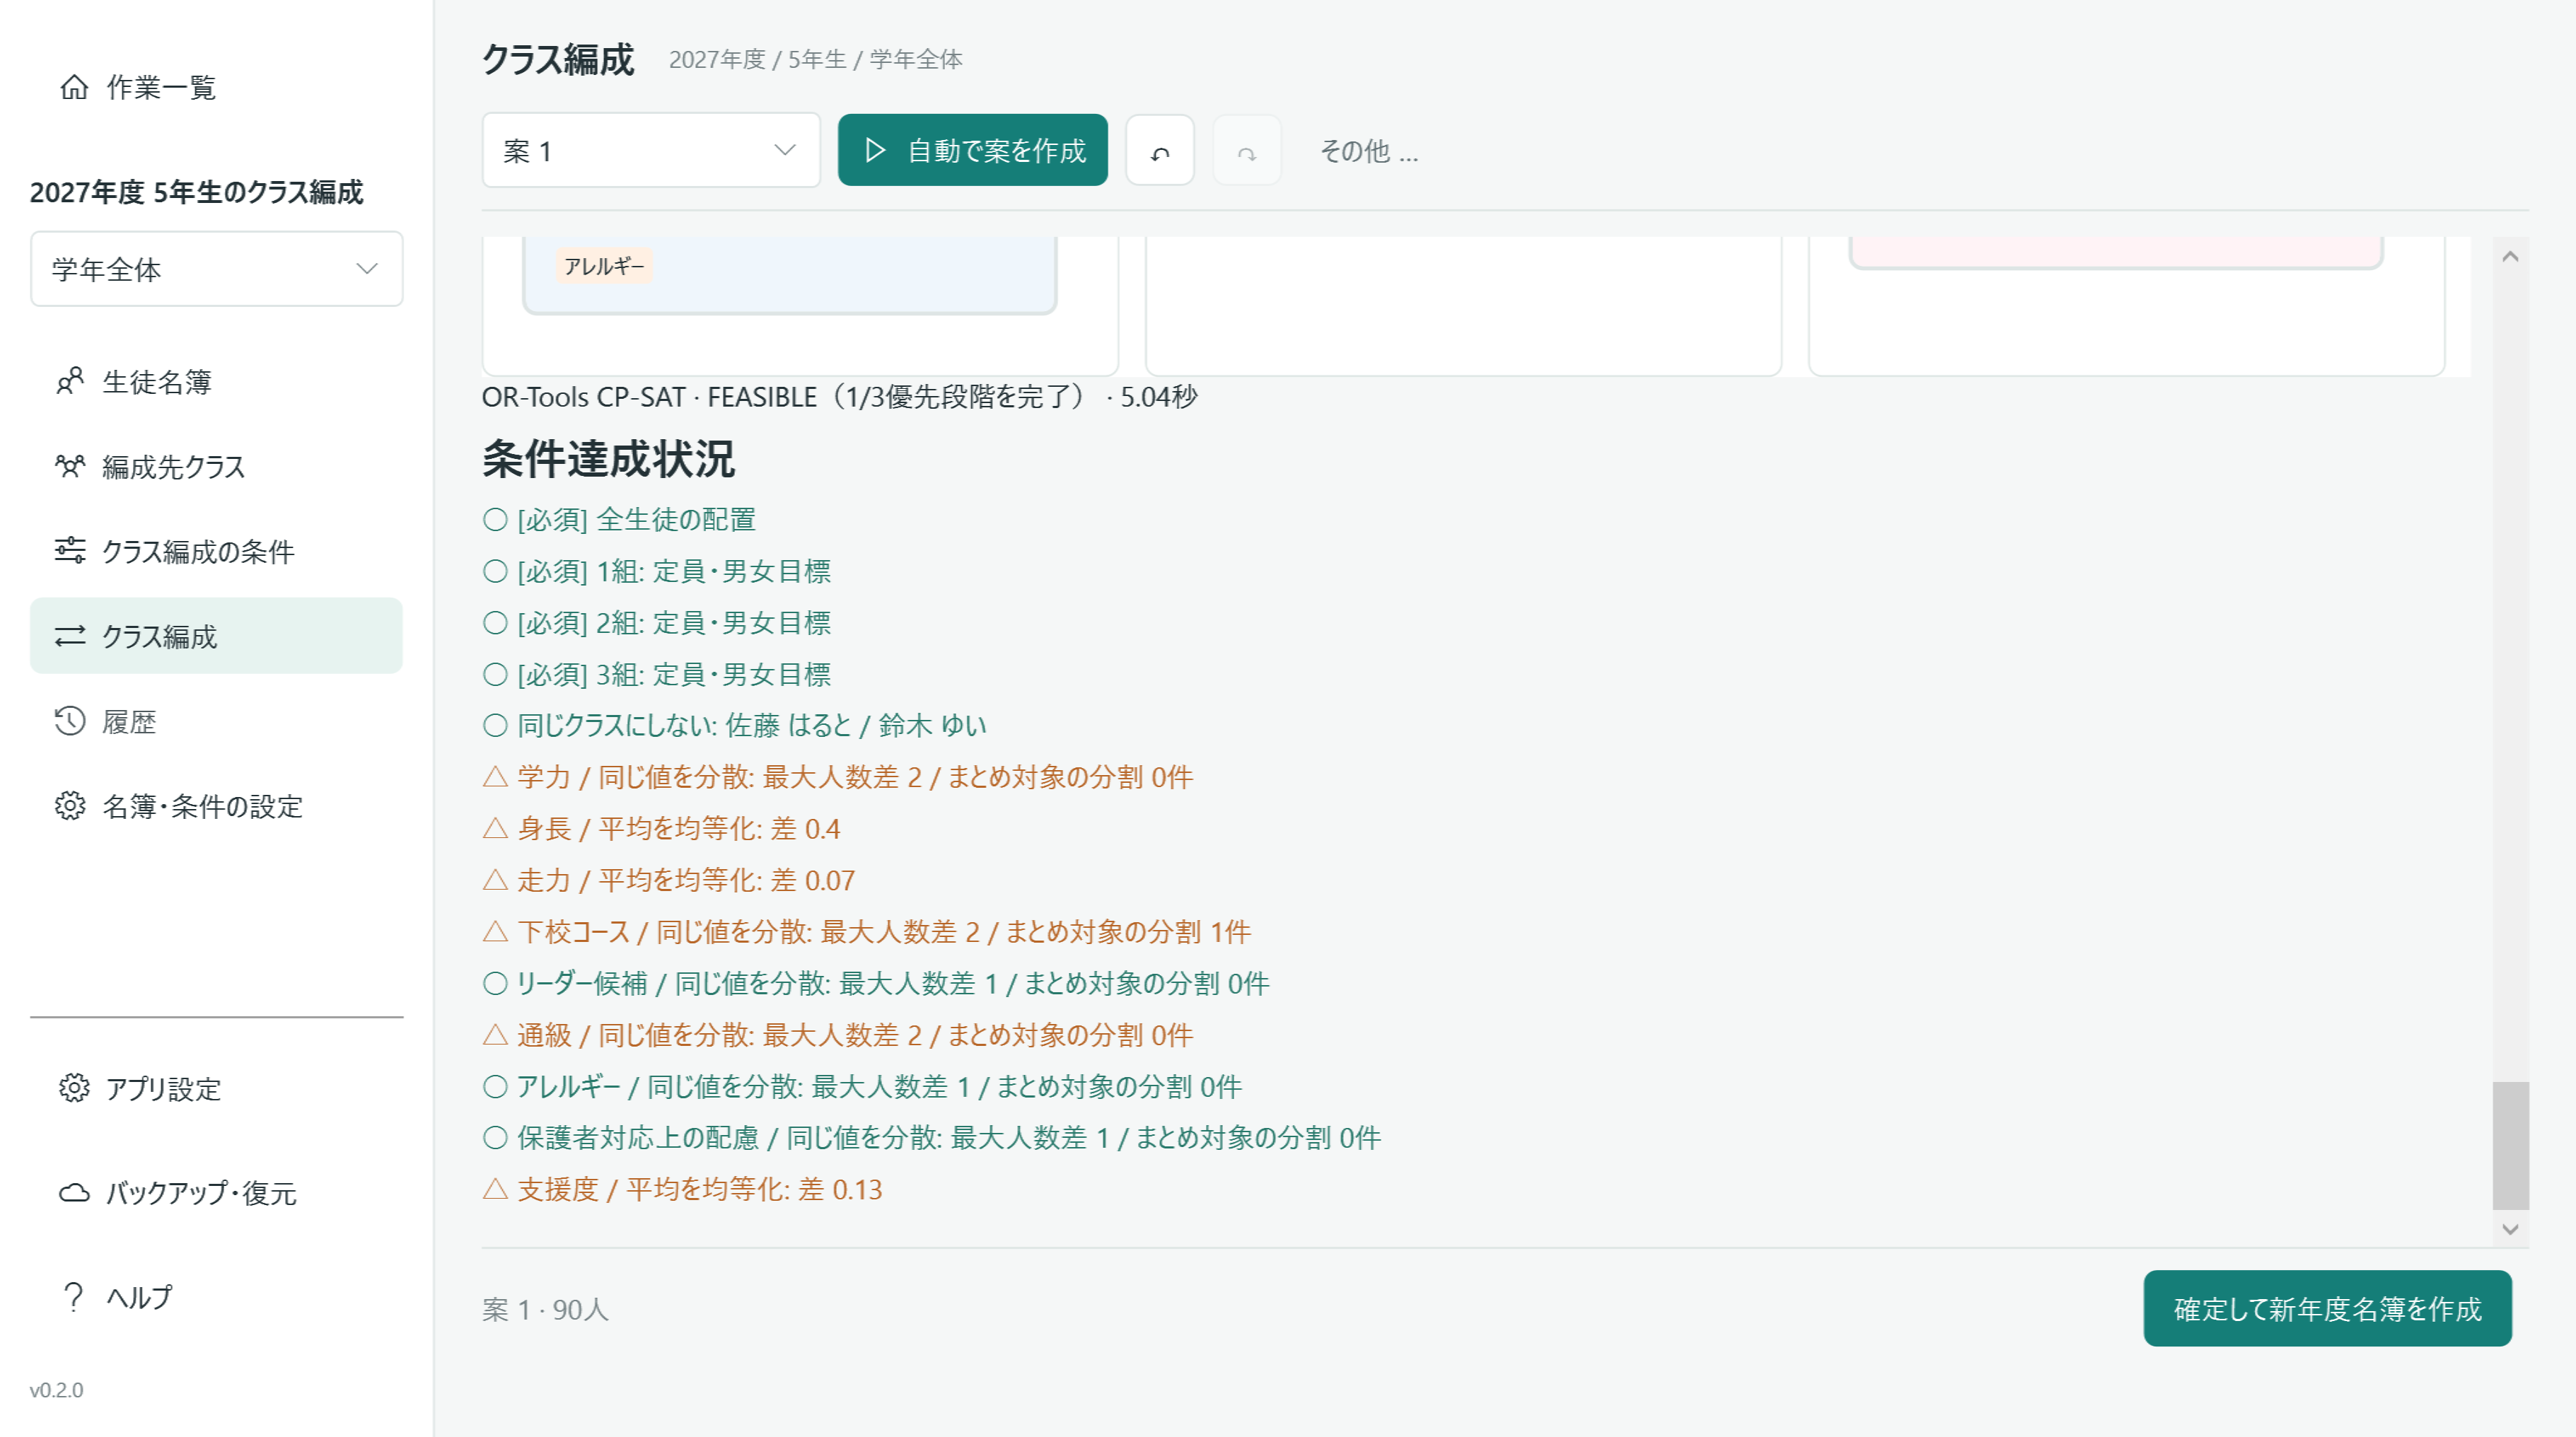Open the その他 ... menu

click(1369, 151)
